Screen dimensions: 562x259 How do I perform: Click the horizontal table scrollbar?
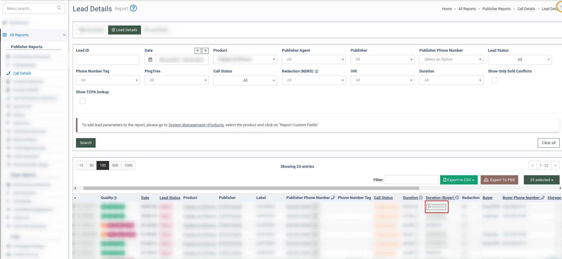click(251, 188)
